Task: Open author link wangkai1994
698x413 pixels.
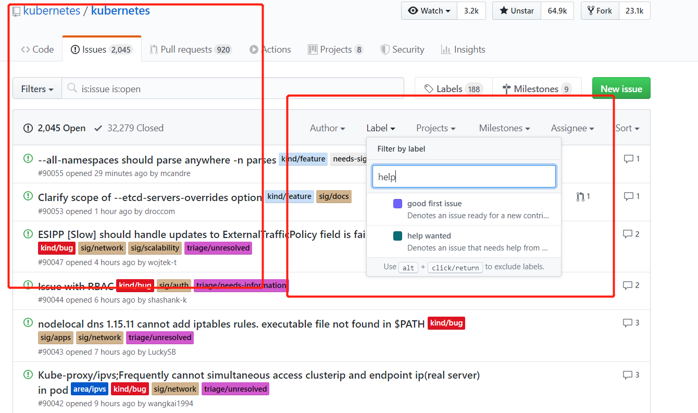Action: (170, 404)
